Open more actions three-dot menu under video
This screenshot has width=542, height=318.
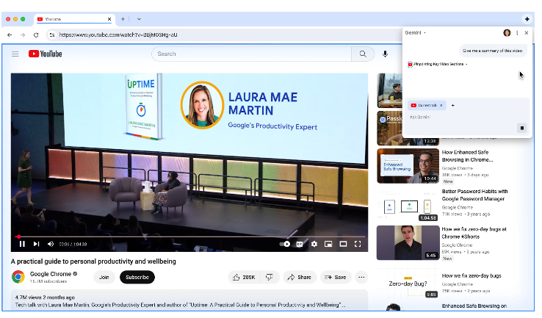click(x=361, y=277)
